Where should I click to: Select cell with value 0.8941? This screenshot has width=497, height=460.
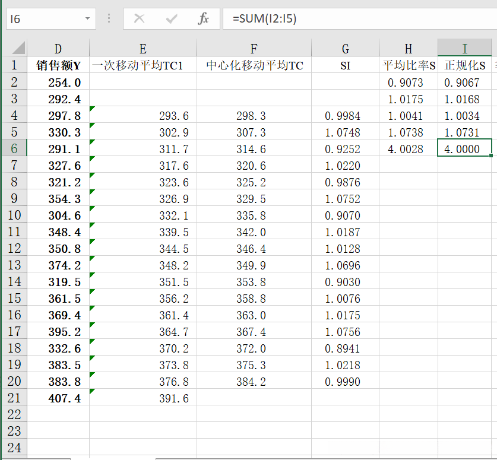(345, 348)
